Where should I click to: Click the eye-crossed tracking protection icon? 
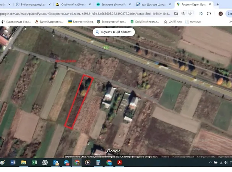pos(183,13)
